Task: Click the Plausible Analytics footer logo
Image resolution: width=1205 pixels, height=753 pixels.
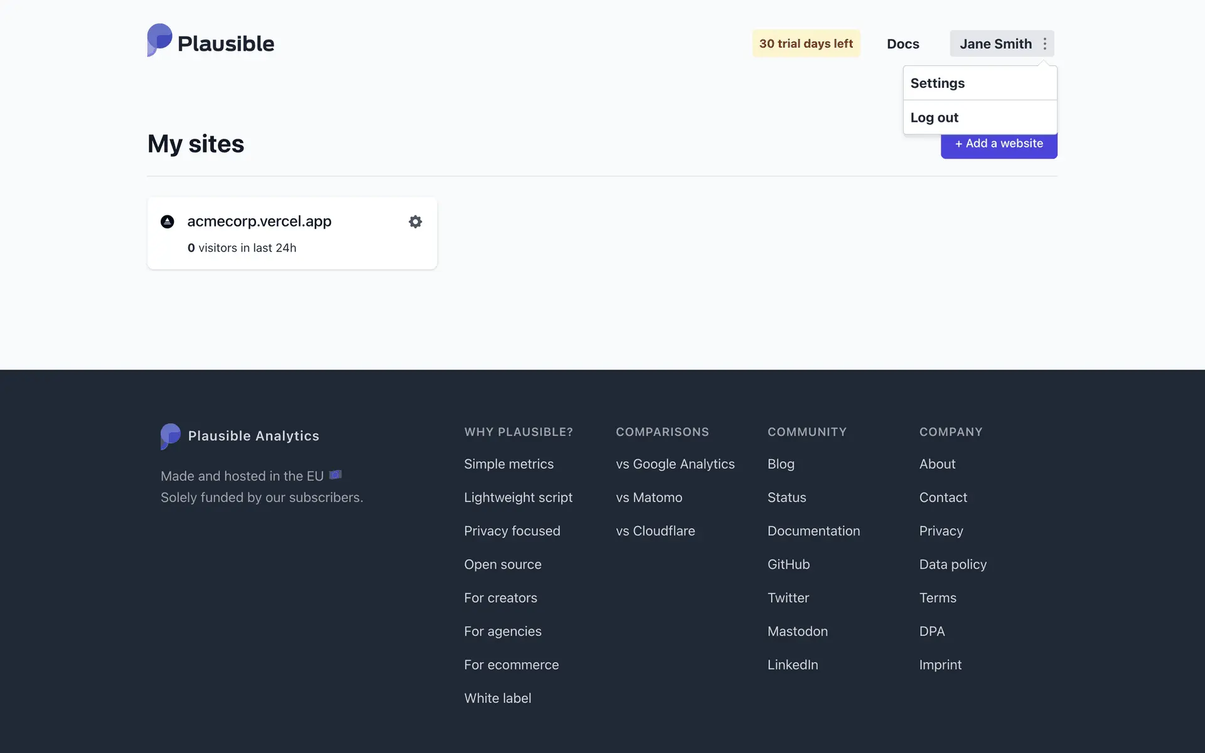Action: click(240, 436)
